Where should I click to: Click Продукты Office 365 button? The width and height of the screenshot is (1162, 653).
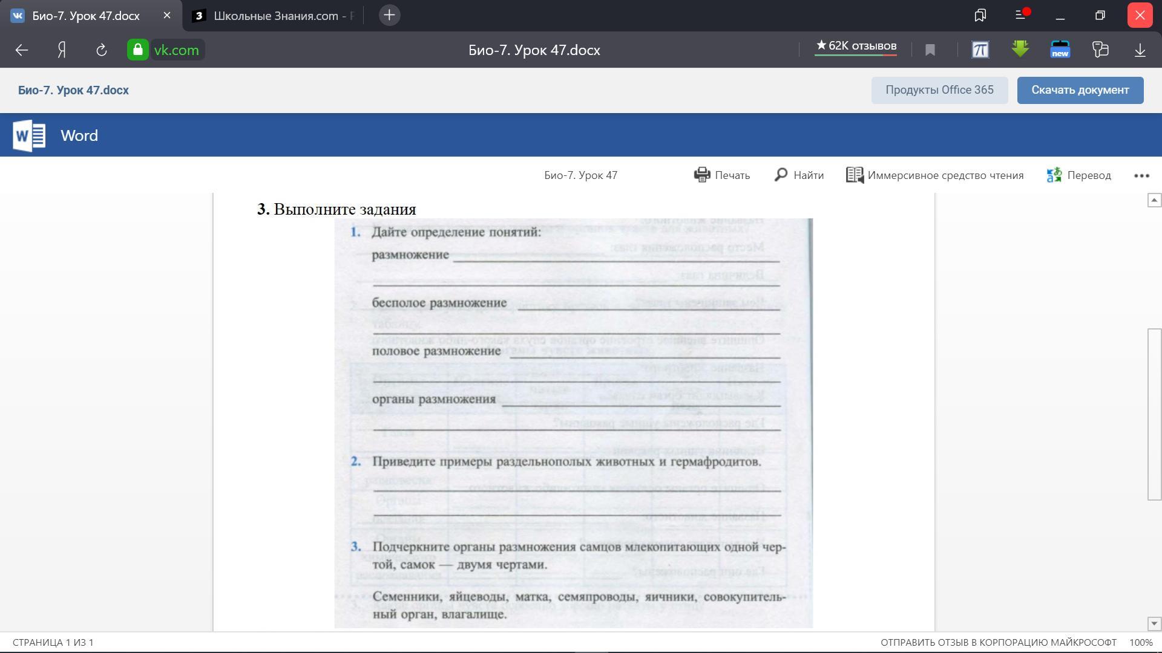click(x=939, y=90)
